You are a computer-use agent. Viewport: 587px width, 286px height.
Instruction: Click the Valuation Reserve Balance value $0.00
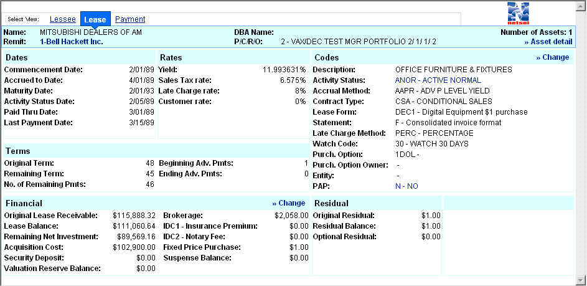(x=146, y=269)
